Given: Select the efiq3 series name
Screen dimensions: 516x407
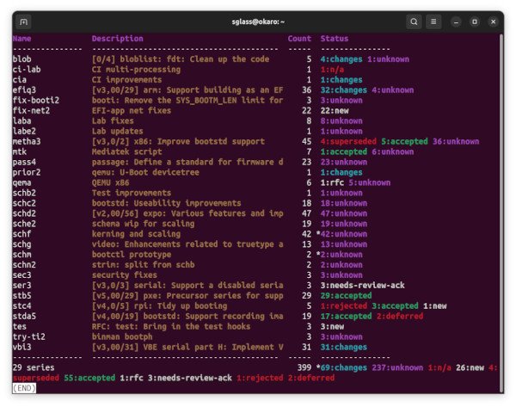Looking at the screenshot, I should tap(25, 89).
